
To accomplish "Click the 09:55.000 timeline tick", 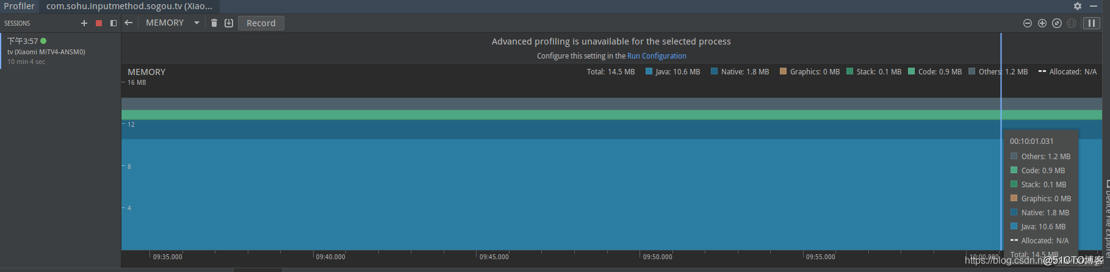I will (x=821, y=257).
